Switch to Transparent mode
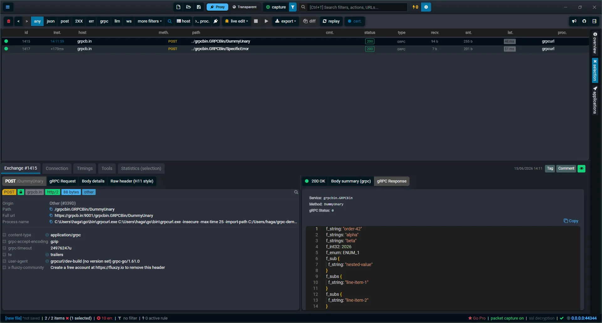The image size is (602, 323). pos(244,7)
